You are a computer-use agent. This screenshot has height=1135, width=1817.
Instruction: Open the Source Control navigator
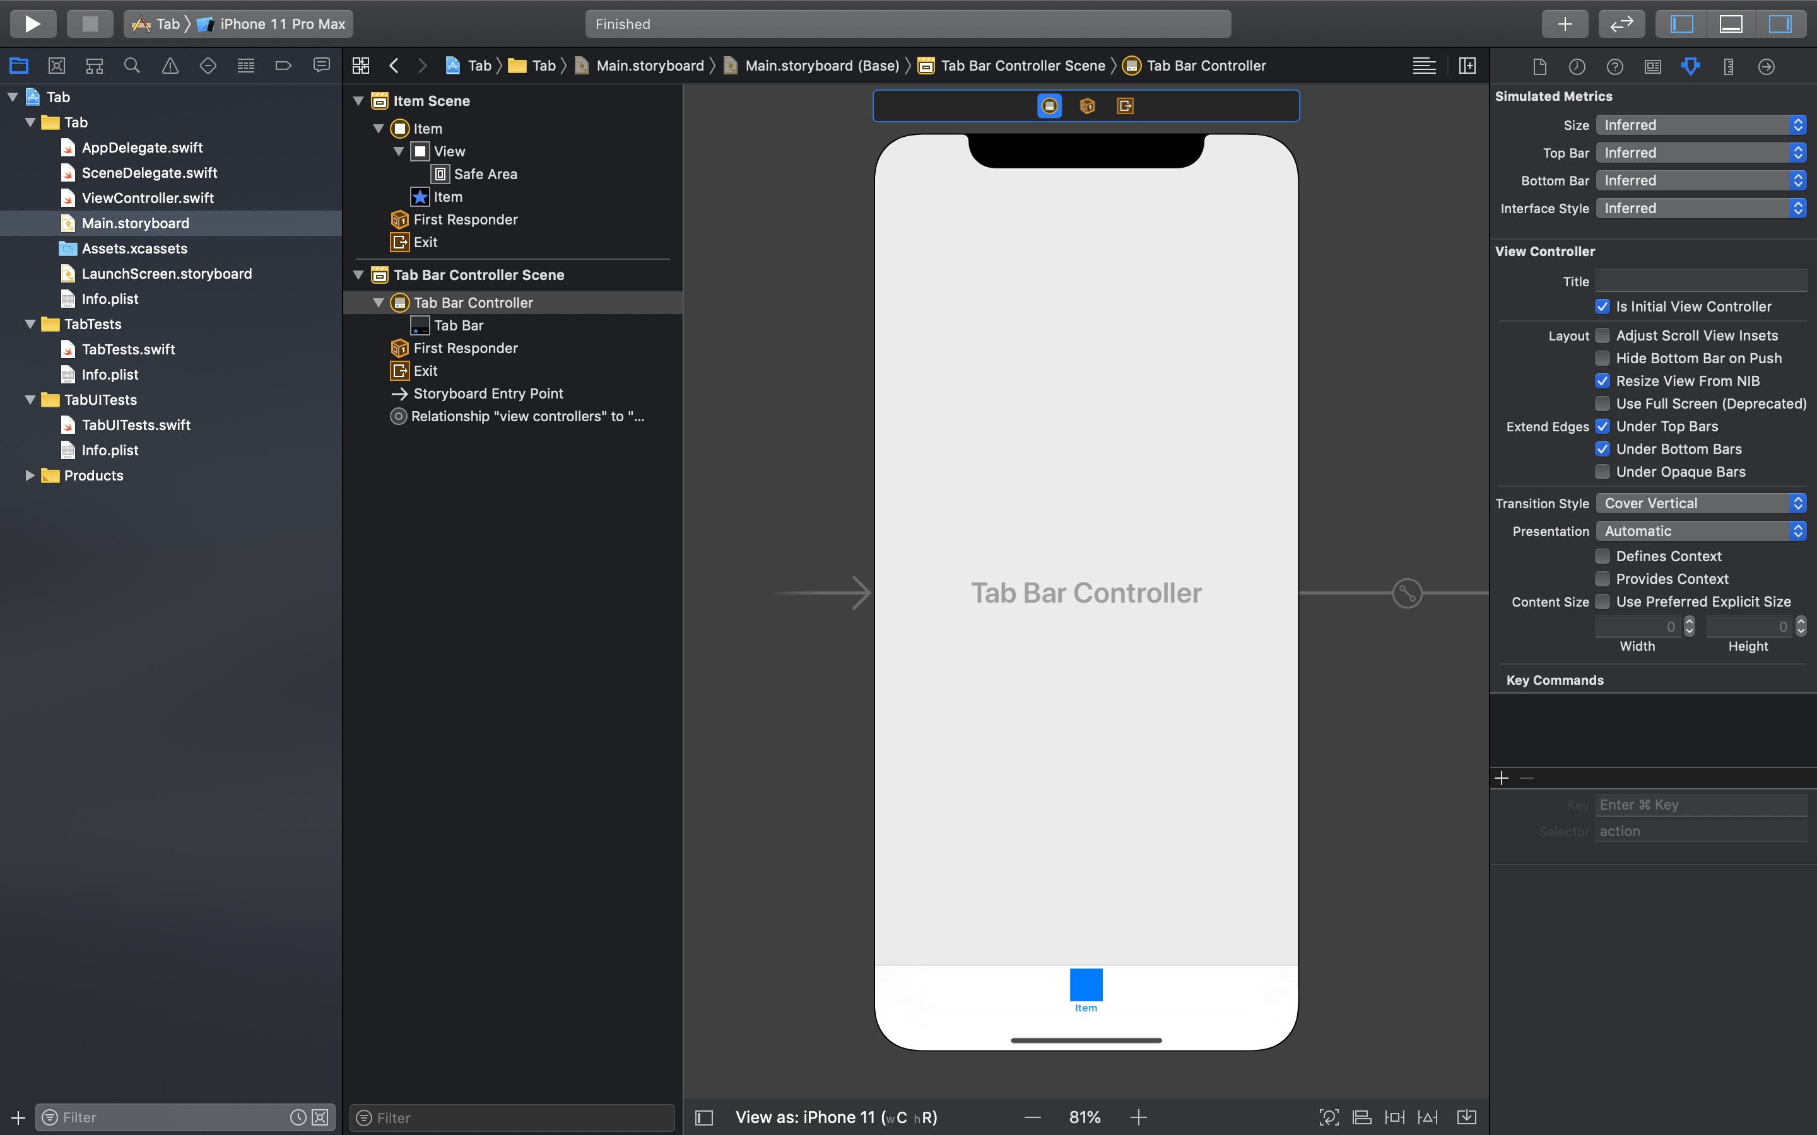point(56,66)
